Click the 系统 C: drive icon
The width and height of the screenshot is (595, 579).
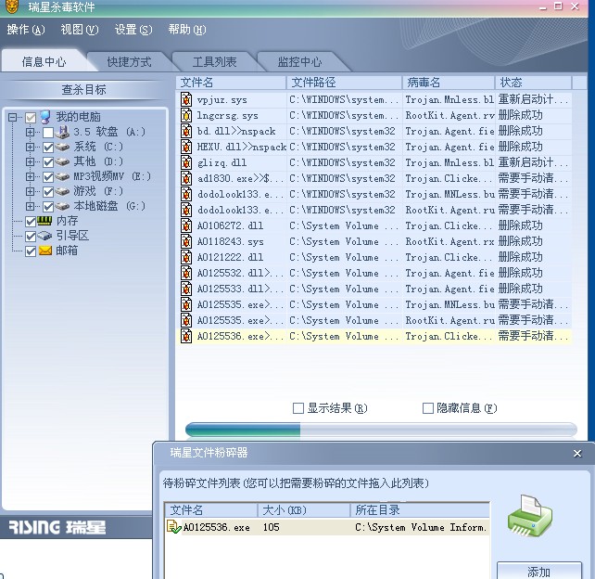pyautogui.click(x=63, y=147)
